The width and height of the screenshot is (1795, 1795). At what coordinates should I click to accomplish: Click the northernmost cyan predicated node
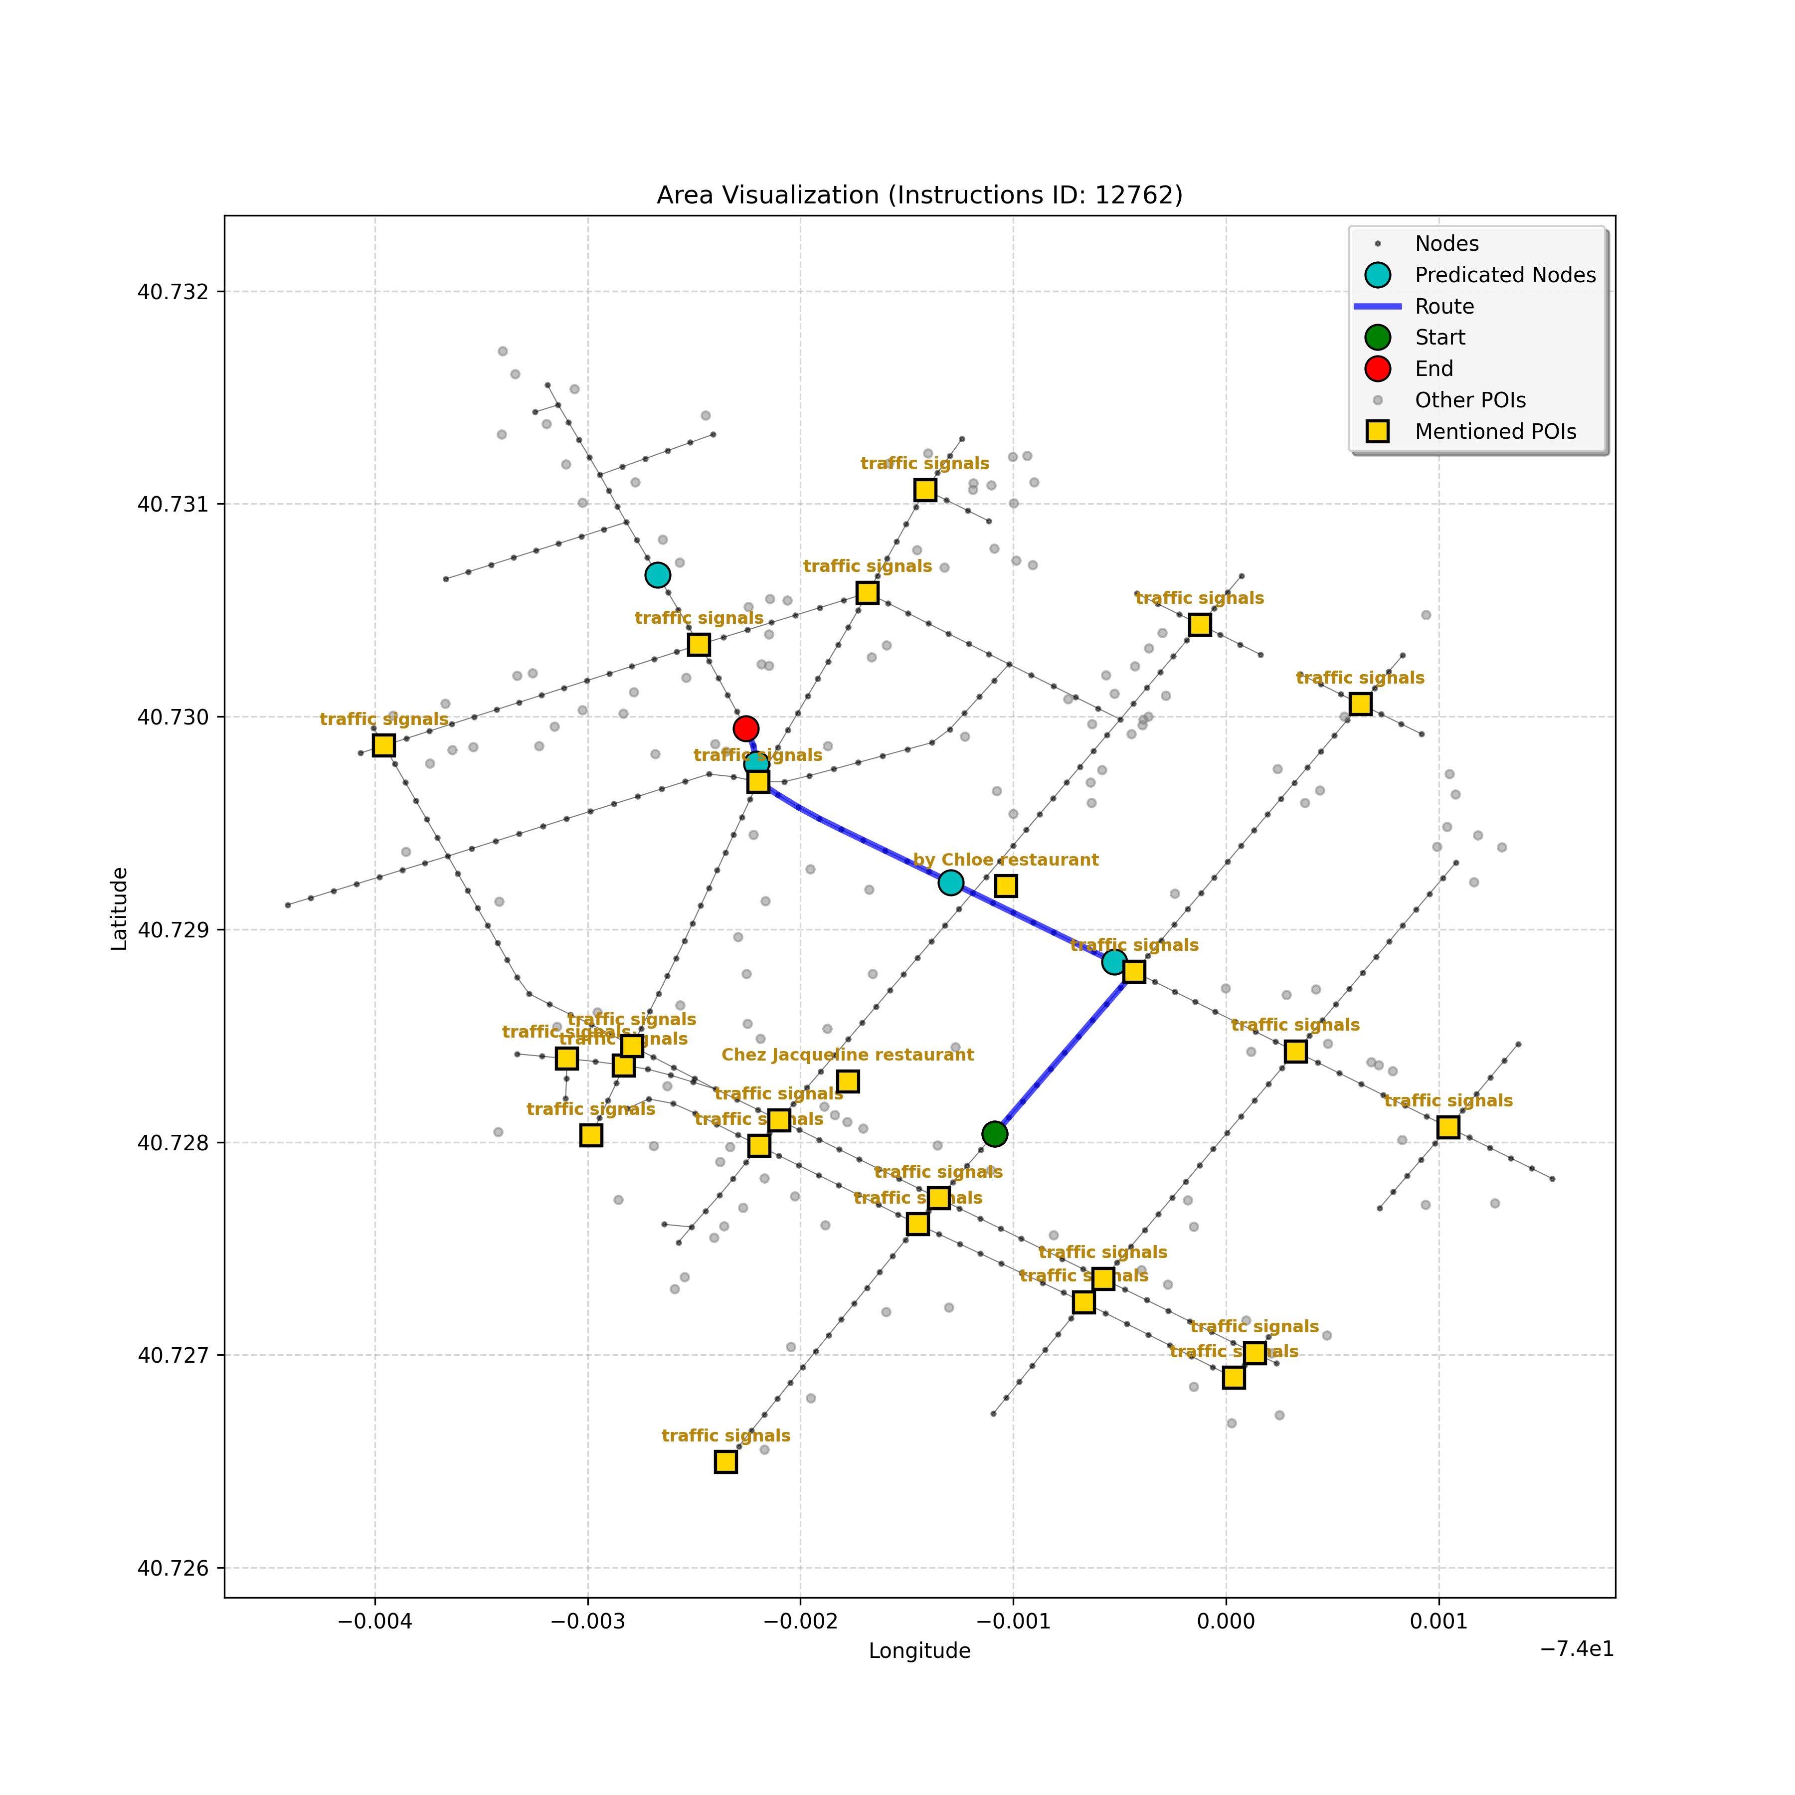(x=658, y=575)
